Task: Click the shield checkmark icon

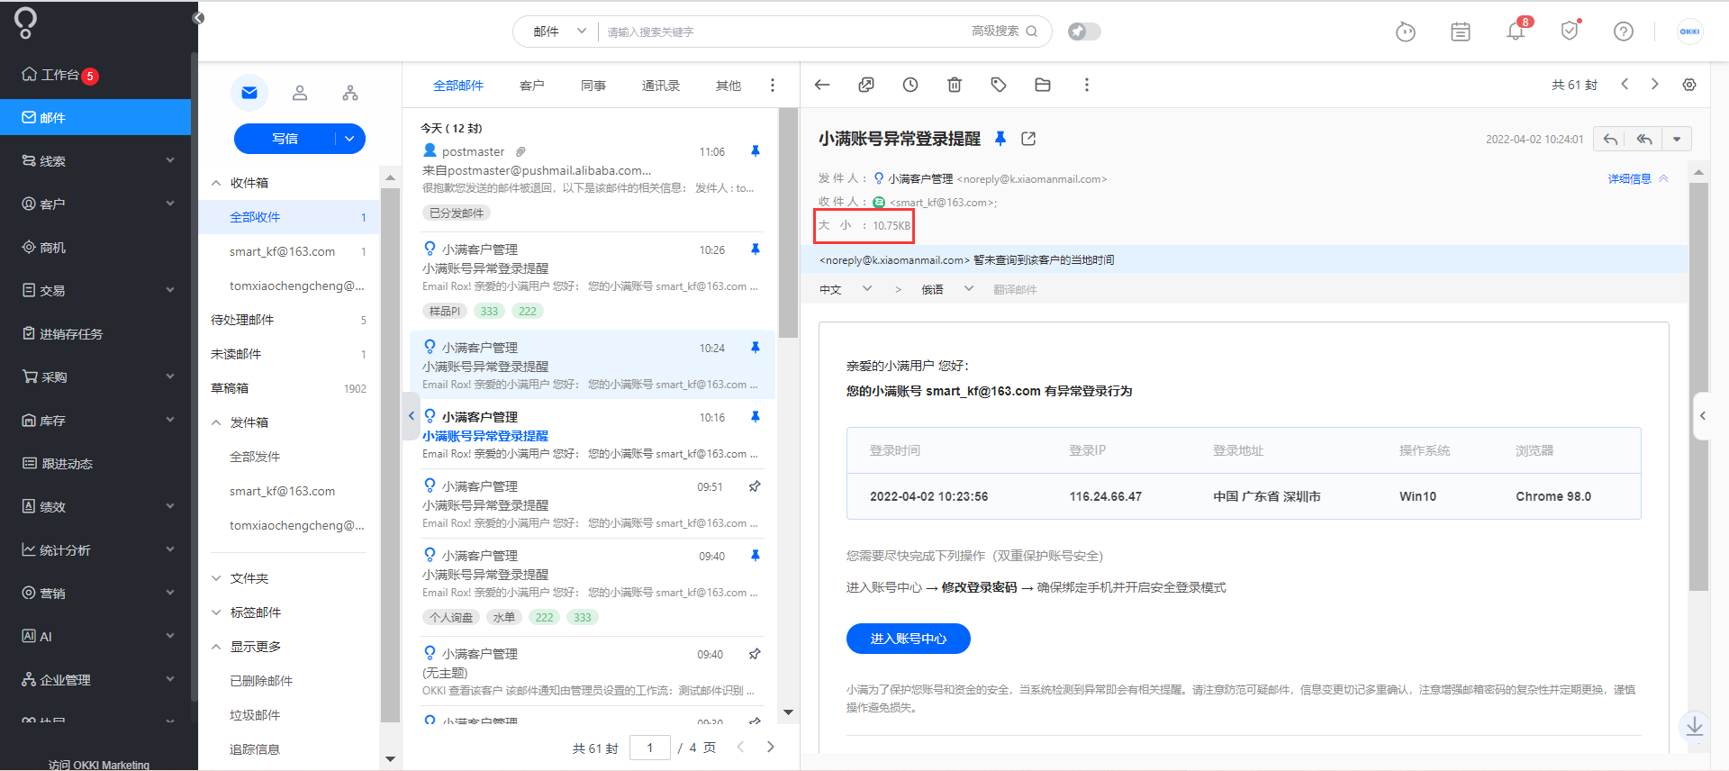Action: [x=1571, y=31]
